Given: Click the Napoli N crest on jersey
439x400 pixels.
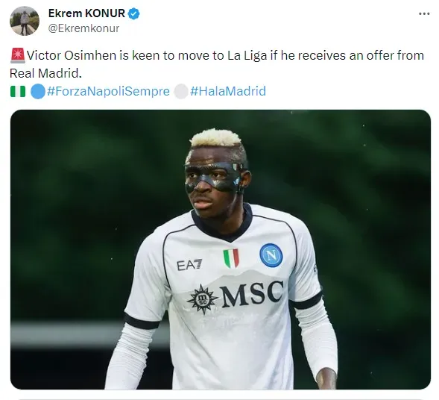Looking at the screenshot, I should pos(271,255).
